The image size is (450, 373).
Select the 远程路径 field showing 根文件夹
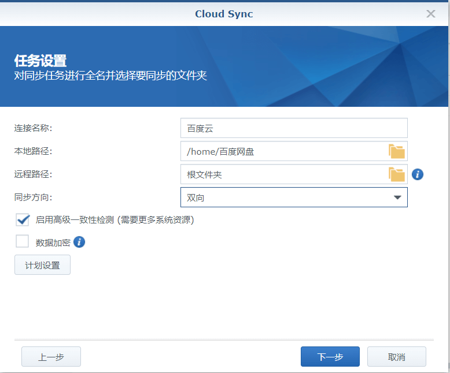283,174
